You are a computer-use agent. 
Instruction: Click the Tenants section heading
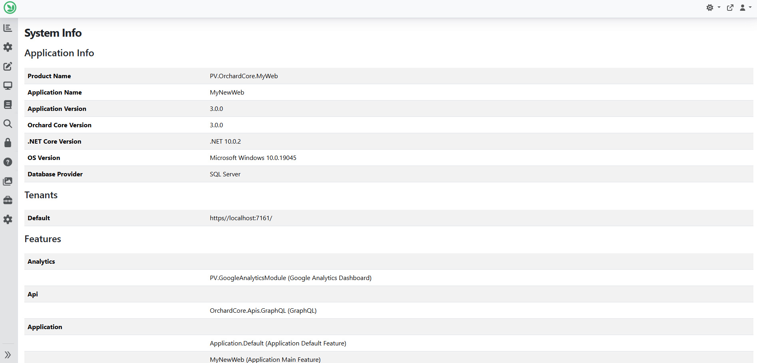point(41,195)
